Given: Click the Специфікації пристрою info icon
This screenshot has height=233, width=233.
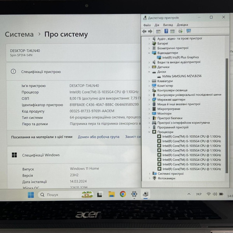Looking at the screenshot, I should point(13,71).
